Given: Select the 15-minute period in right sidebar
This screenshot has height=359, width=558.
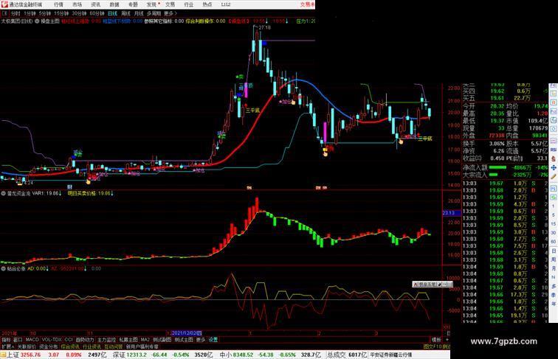Looking at the screenshot, I should click(x=554, y=223).
